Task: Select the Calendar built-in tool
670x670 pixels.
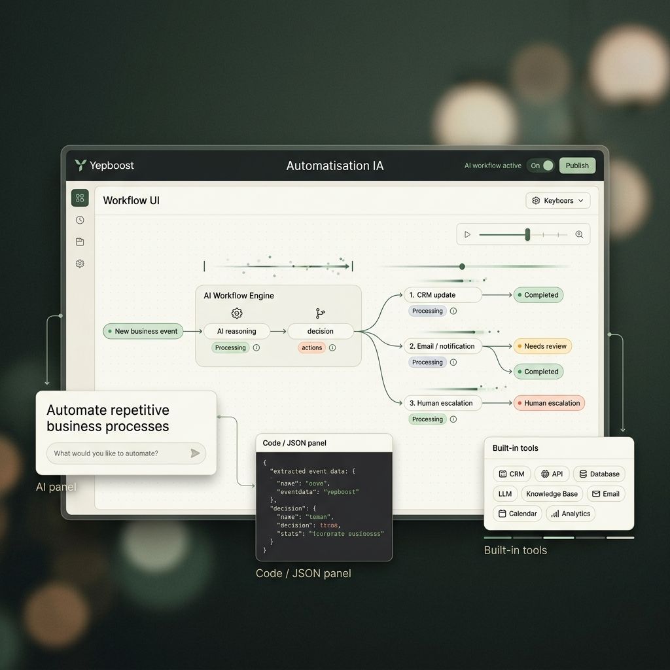Action: [x=518, y=514]
